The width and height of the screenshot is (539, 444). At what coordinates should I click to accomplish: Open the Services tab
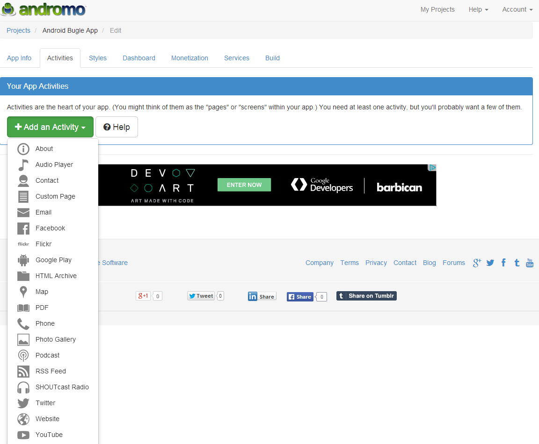[x=237, y=58]
